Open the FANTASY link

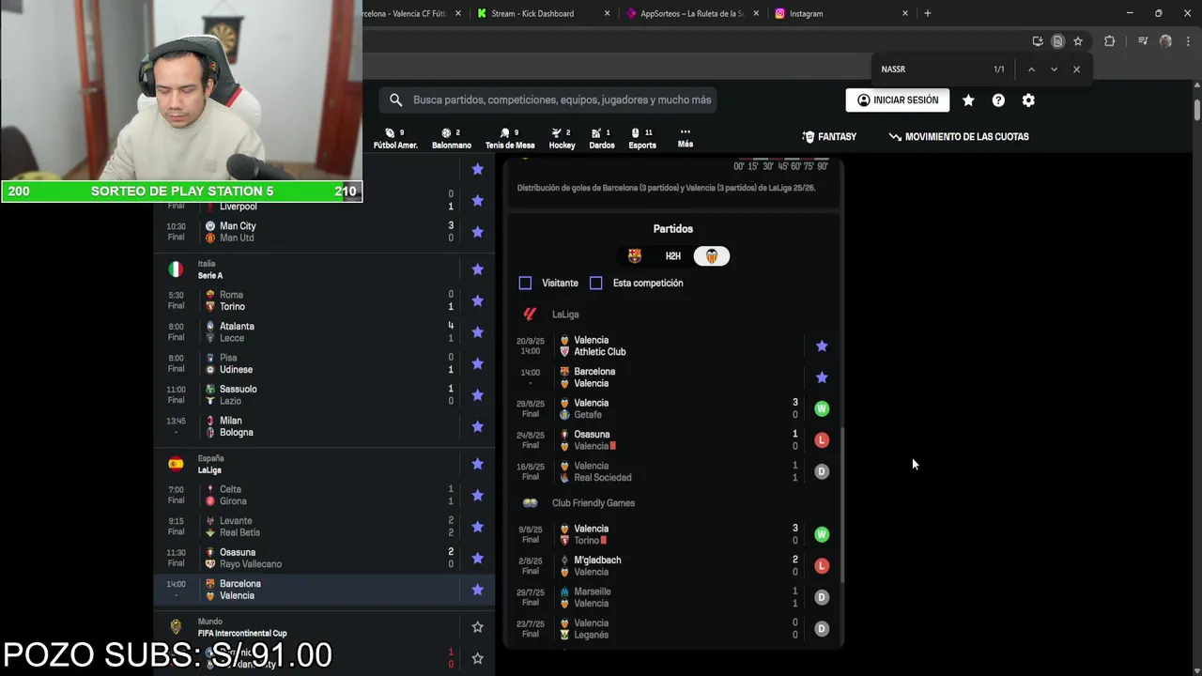coord(829,137)
